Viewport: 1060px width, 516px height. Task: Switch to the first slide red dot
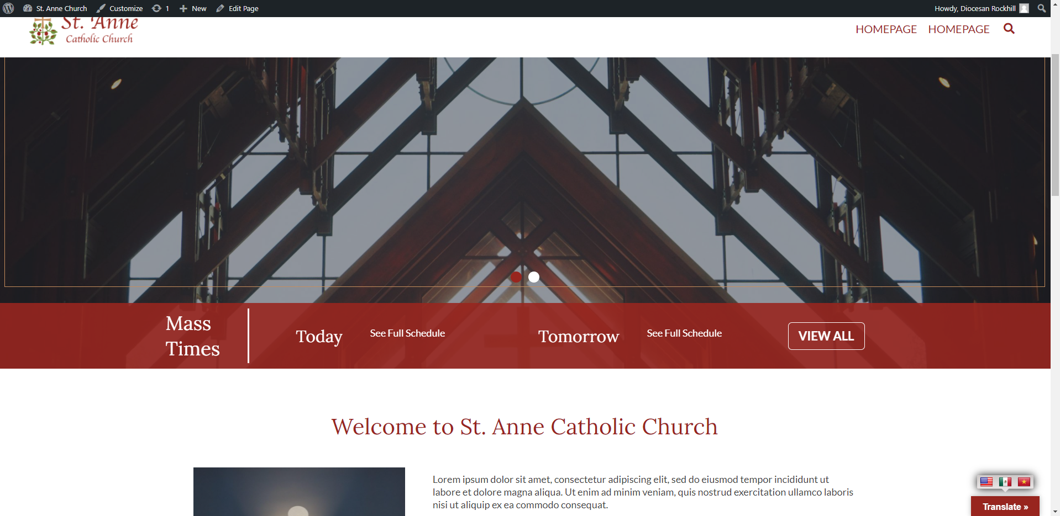pyautogui.click(x=516, y=277)
